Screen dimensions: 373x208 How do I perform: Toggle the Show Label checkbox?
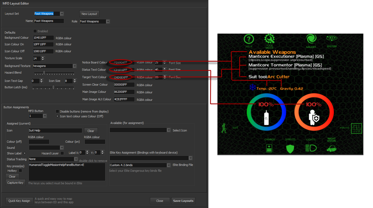coord(25,153)
